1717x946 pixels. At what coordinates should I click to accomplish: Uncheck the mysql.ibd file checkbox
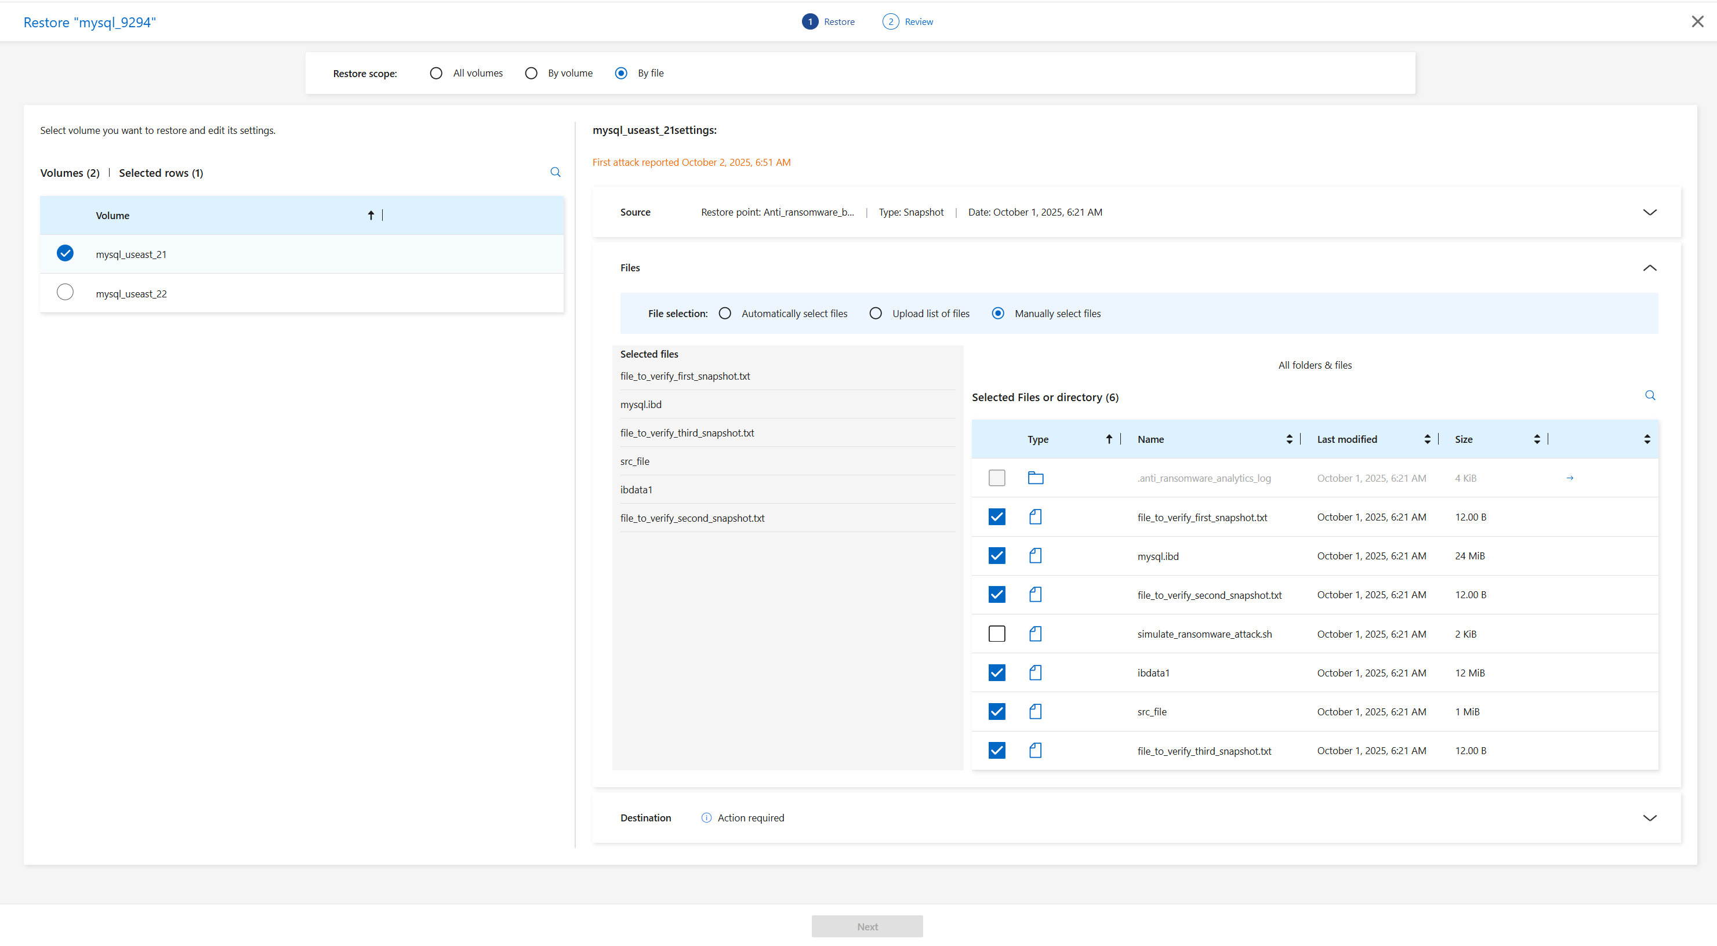click(x=996, y=556)
